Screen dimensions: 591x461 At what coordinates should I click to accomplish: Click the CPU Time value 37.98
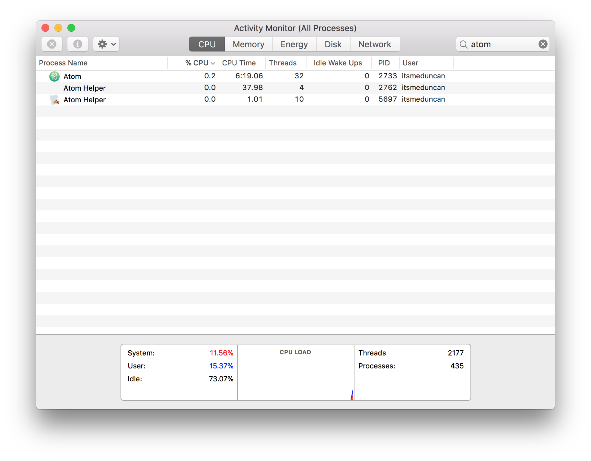pyautogui.click(x=252, y=87)
